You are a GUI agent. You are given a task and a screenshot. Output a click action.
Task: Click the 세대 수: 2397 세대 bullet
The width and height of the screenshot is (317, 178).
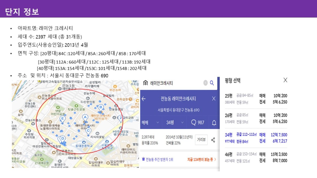pos(50,36)
